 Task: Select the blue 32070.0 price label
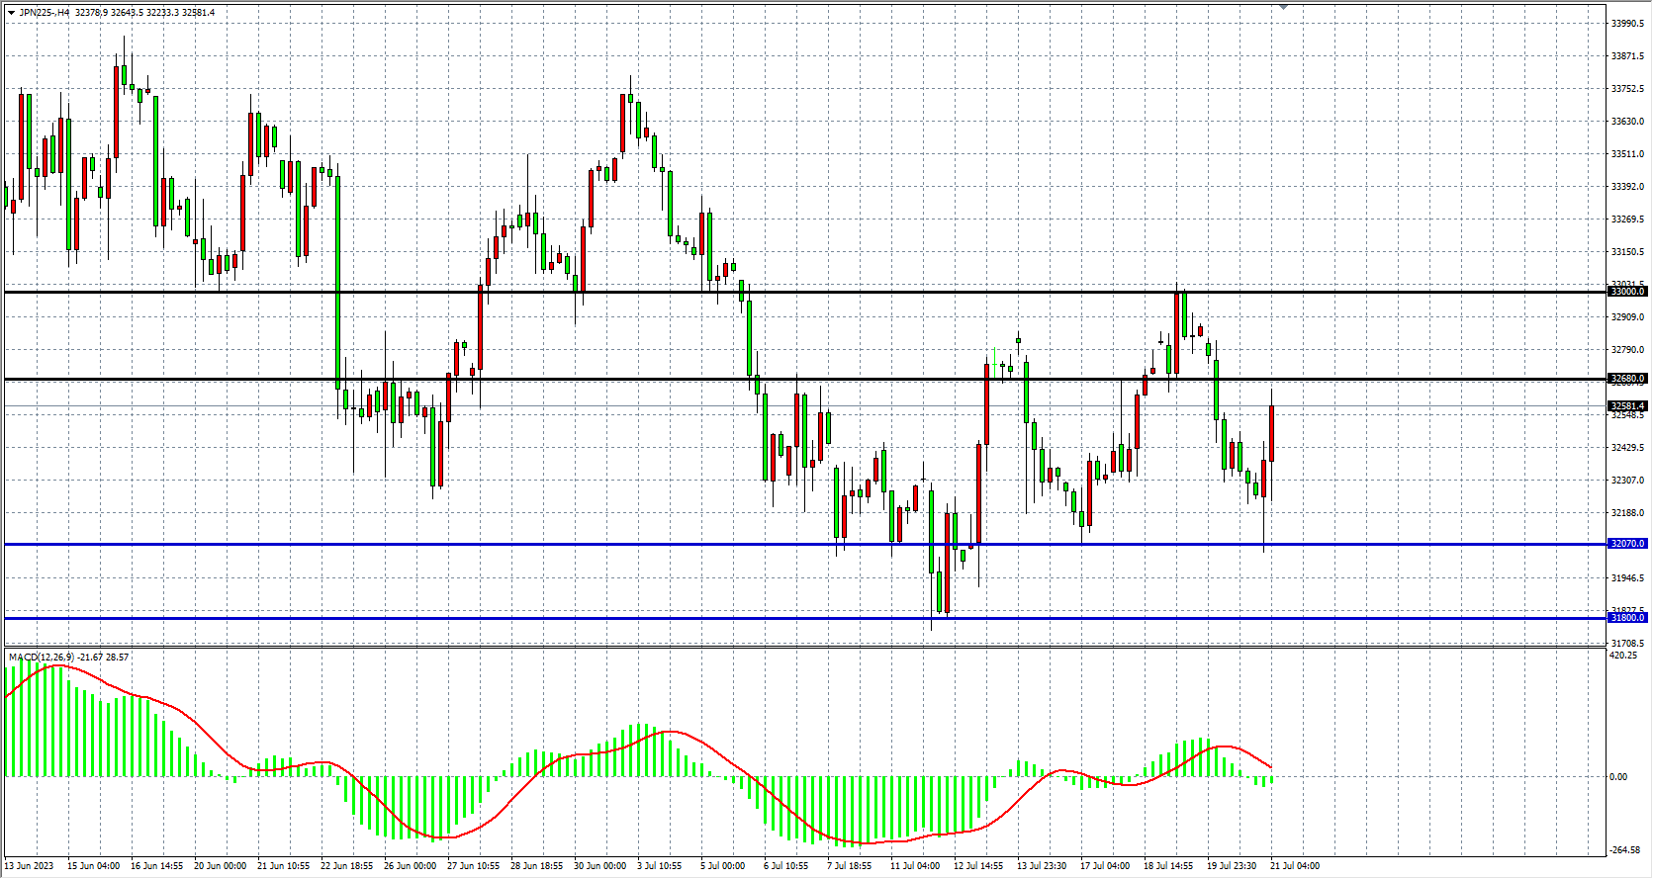tap(1627, 544)
